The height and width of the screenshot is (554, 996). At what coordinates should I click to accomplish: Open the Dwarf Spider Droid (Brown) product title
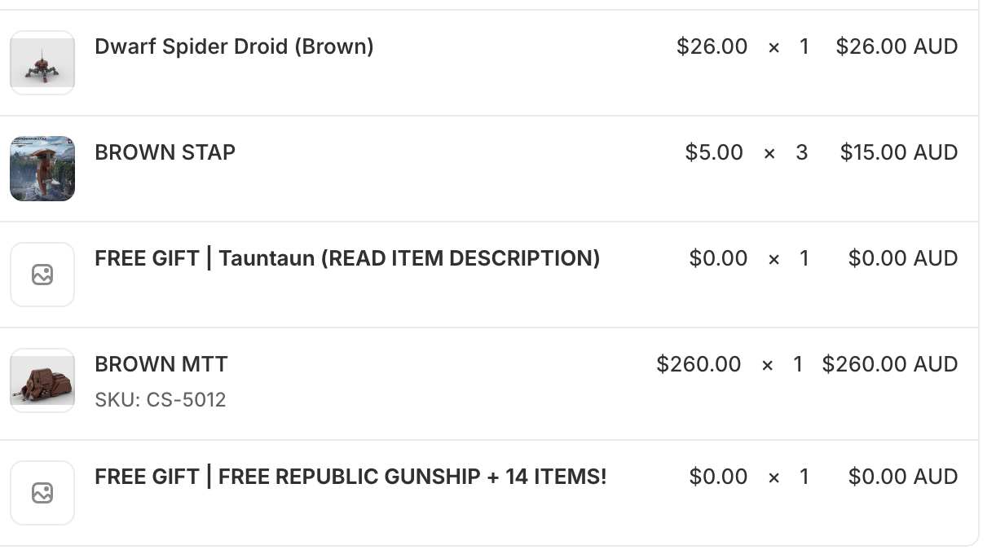tap(234, 46)
